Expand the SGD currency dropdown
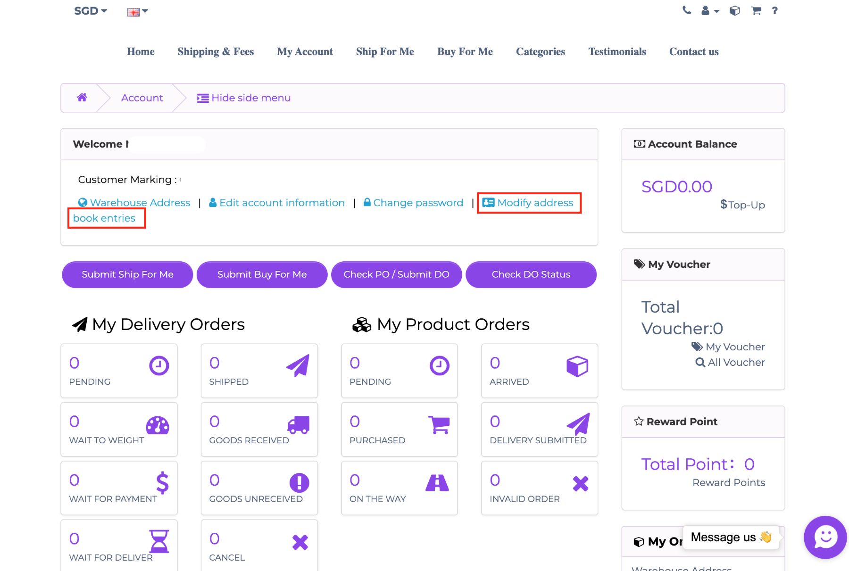This screenshot has height=571, width=849. [91, 11]
